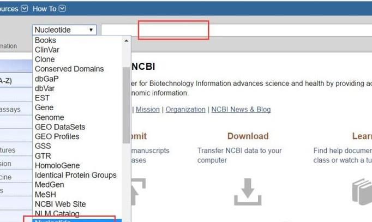Click the Download arrow icon

(x=247, y=191)
